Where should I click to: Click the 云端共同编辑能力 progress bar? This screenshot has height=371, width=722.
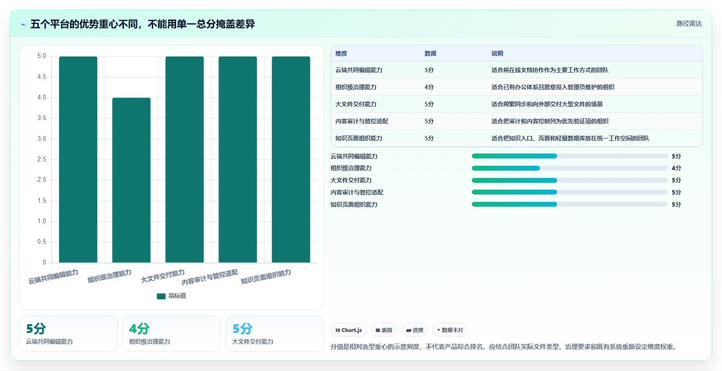tap(569, 156)
